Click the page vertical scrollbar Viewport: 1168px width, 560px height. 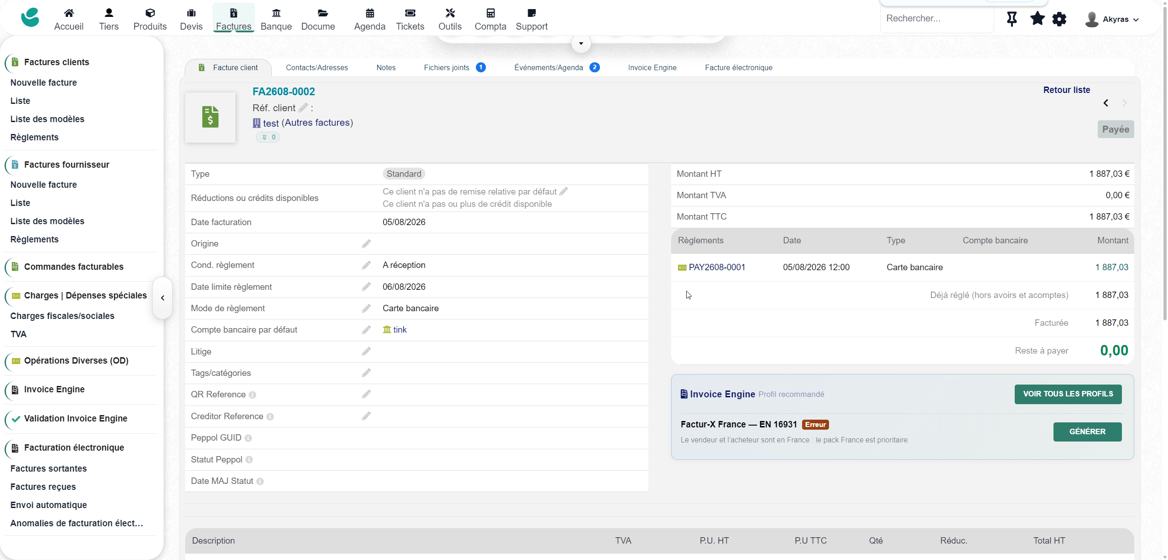point(1164,164)
